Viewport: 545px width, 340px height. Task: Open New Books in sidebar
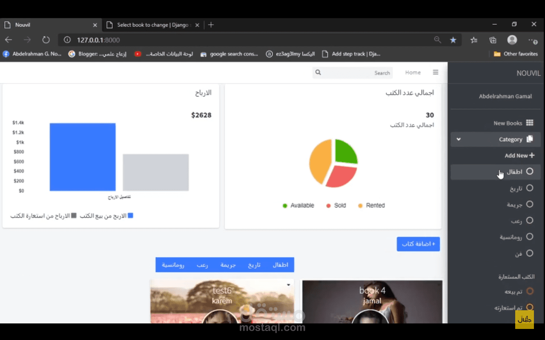496,123
